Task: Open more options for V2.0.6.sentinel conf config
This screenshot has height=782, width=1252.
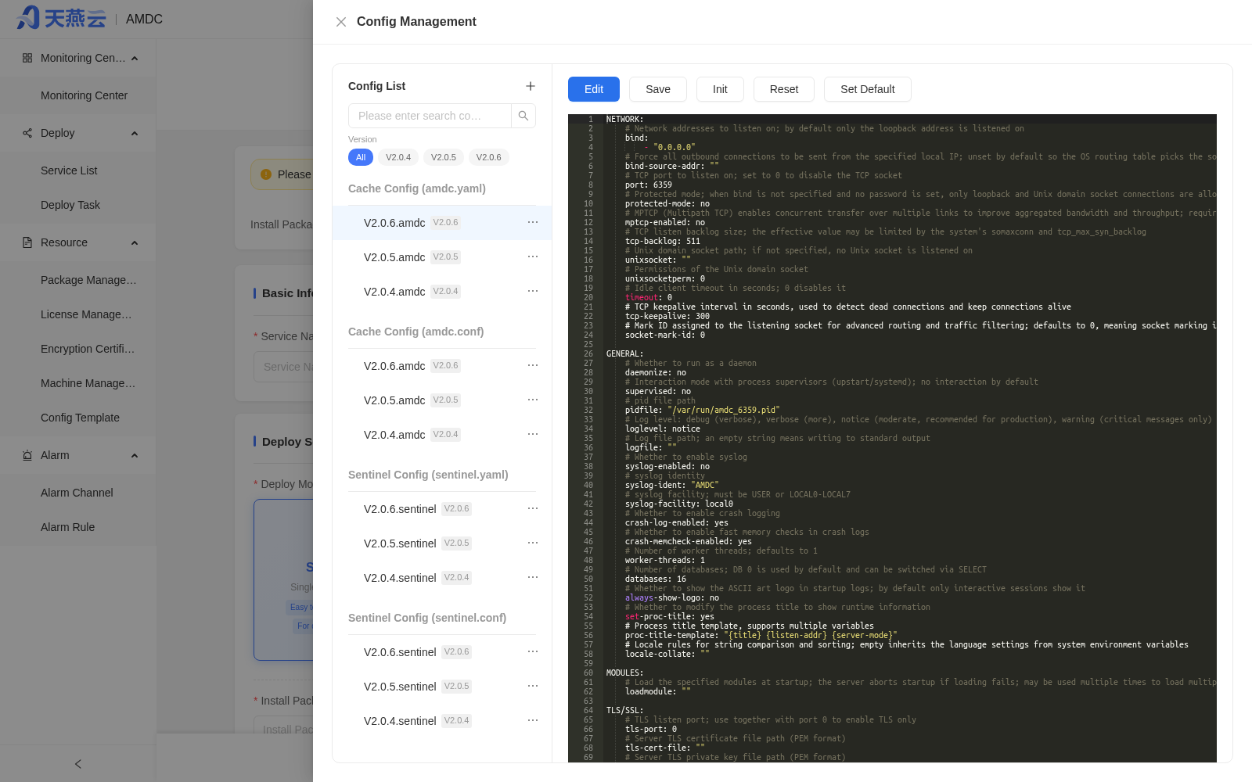Action: (x=533, y=651)
